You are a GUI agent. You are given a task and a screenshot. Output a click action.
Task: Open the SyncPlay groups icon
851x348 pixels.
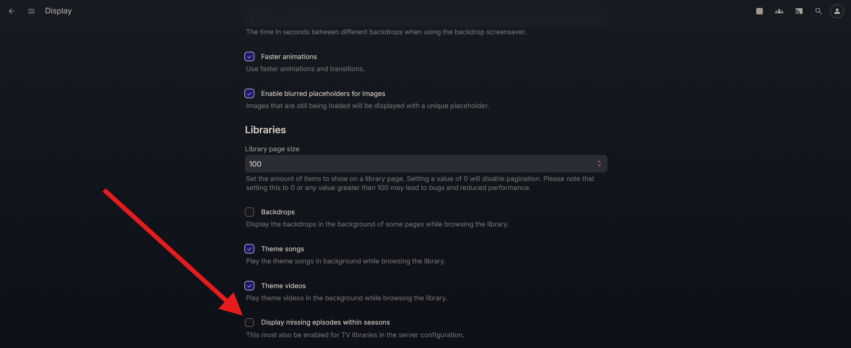[779, 11]
